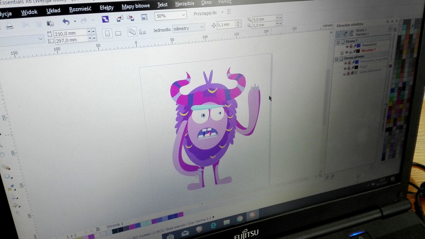Screen dimensions: 425x239
Task: Click blue color swatch of Prowadnice layer
Action: coord(359,46)
